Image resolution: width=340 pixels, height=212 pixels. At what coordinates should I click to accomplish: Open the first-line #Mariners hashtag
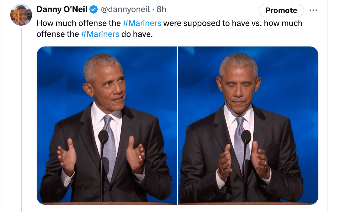pos(142,23)
